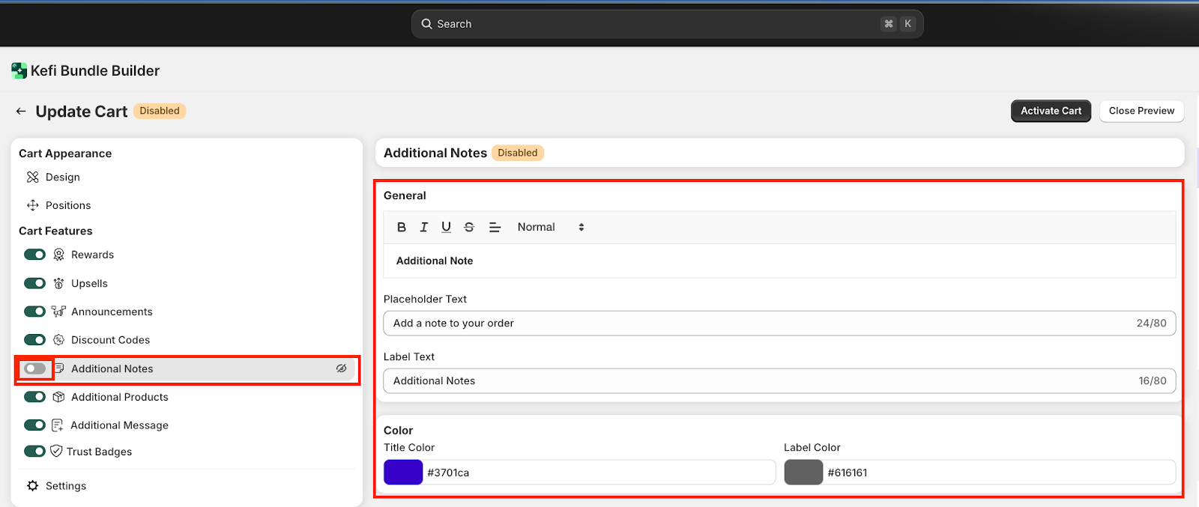Screen dimensions: 1199x507
Task: Open the Upsells feature settings
Action: coord(89,283)
